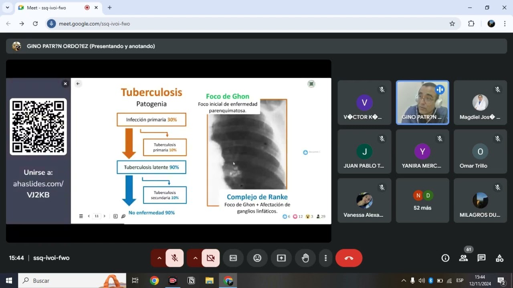Close the QR code join panel
The height and width of the screenshot is (288, 513).
(65, 84)
